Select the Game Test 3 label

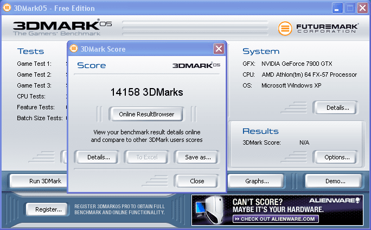pos(34,85)
